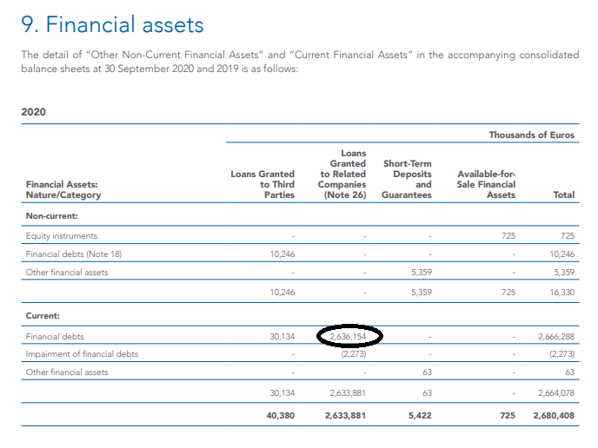Click the heading "9. Financial assets"

[x=112, y=25]
